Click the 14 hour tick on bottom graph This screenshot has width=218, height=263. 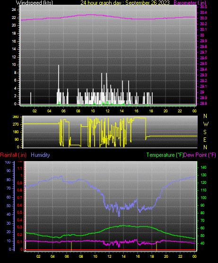coord(123,256)
